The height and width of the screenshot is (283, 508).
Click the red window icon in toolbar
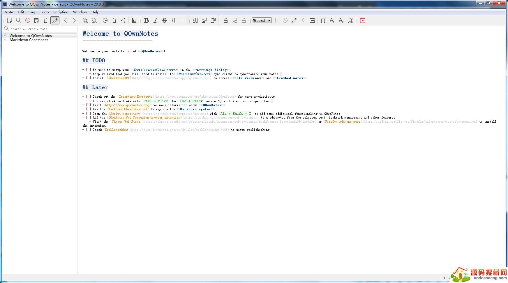pos(363,20)
